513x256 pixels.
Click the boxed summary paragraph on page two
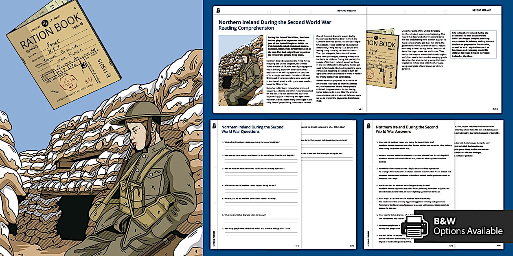click(x=473, y=45)
